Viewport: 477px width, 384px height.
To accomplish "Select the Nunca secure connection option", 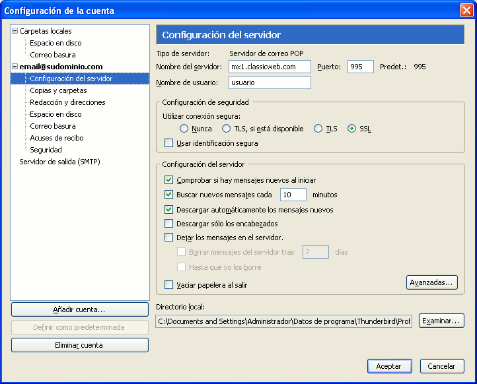I will 184,129.
